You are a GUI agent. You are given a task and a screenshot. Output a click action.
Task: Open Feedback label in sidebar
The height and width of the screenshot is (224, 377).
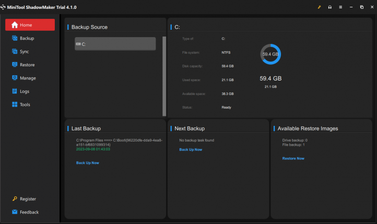(x=29, y=212)
